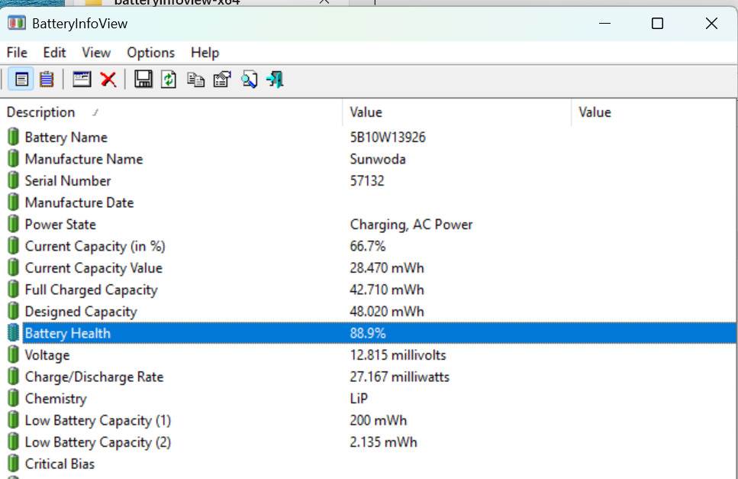Save selected items with floppy disk icon
Screen dimensions: 738x479
pyautogui.click(x=143, y=79)
